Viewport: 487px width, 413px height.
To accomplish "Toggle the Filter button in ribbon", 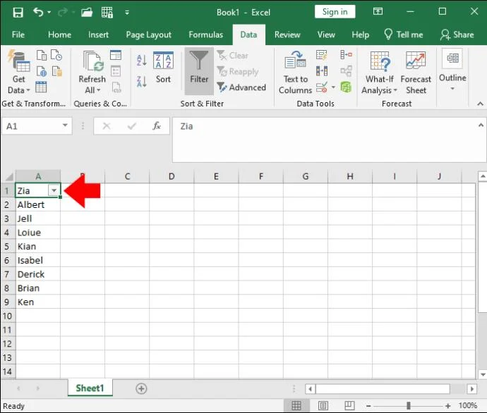I will pos(199,71).
